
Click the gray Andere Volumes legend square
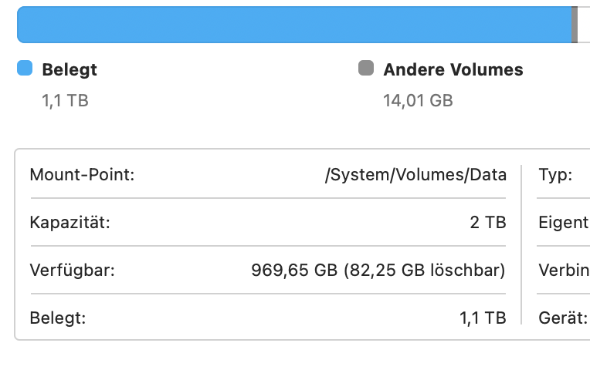[366, 69]
